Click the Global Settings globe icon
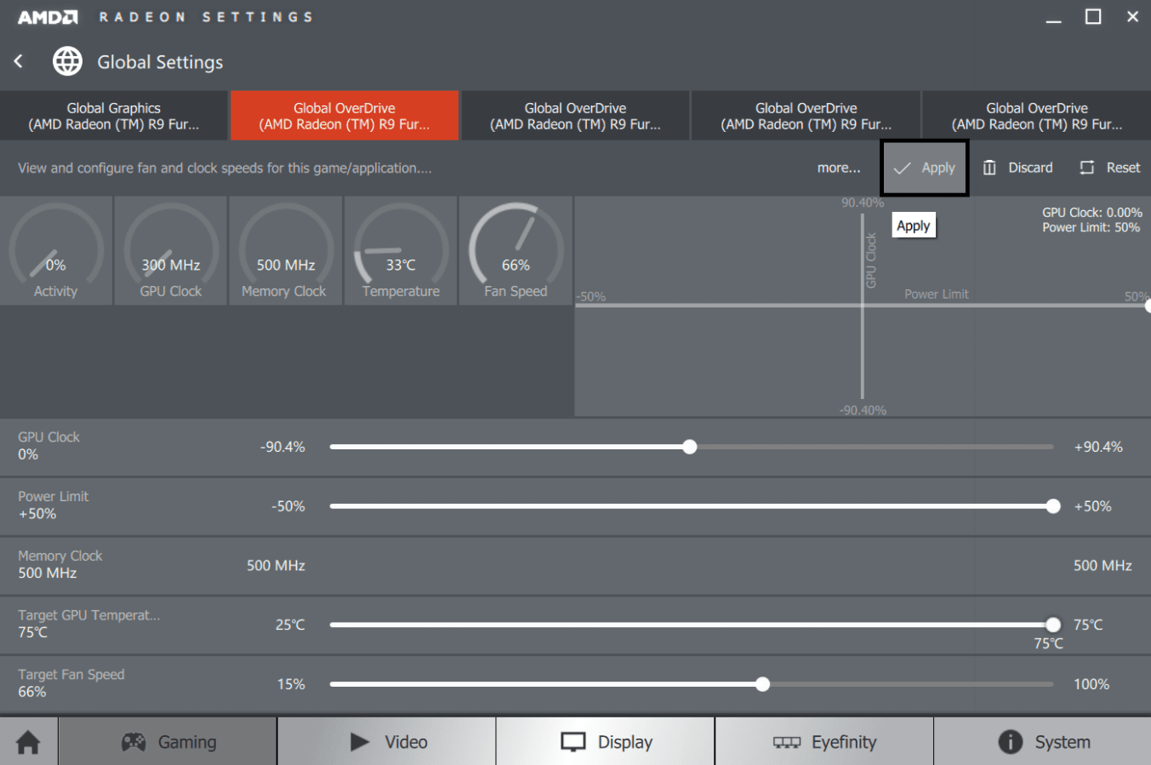This screenshot has width=1151, height=765. coord(67,61)
